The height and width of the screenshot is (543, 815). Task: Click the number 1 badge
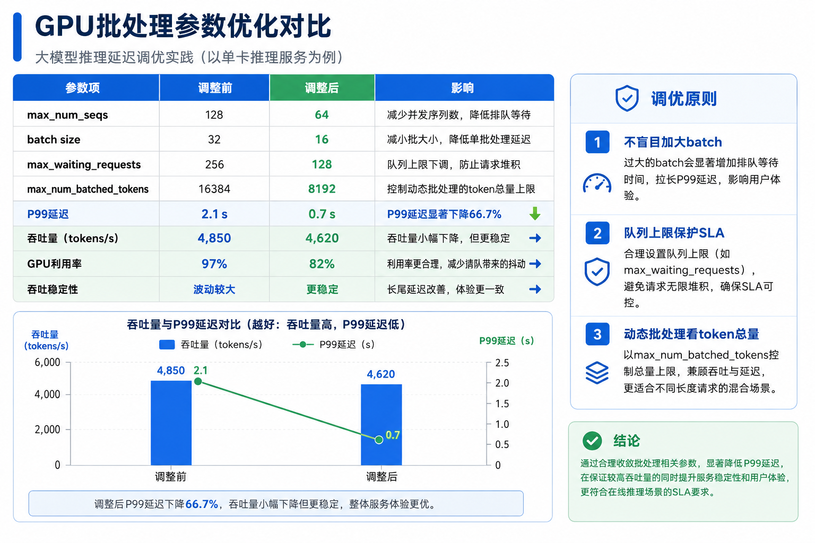597,142
